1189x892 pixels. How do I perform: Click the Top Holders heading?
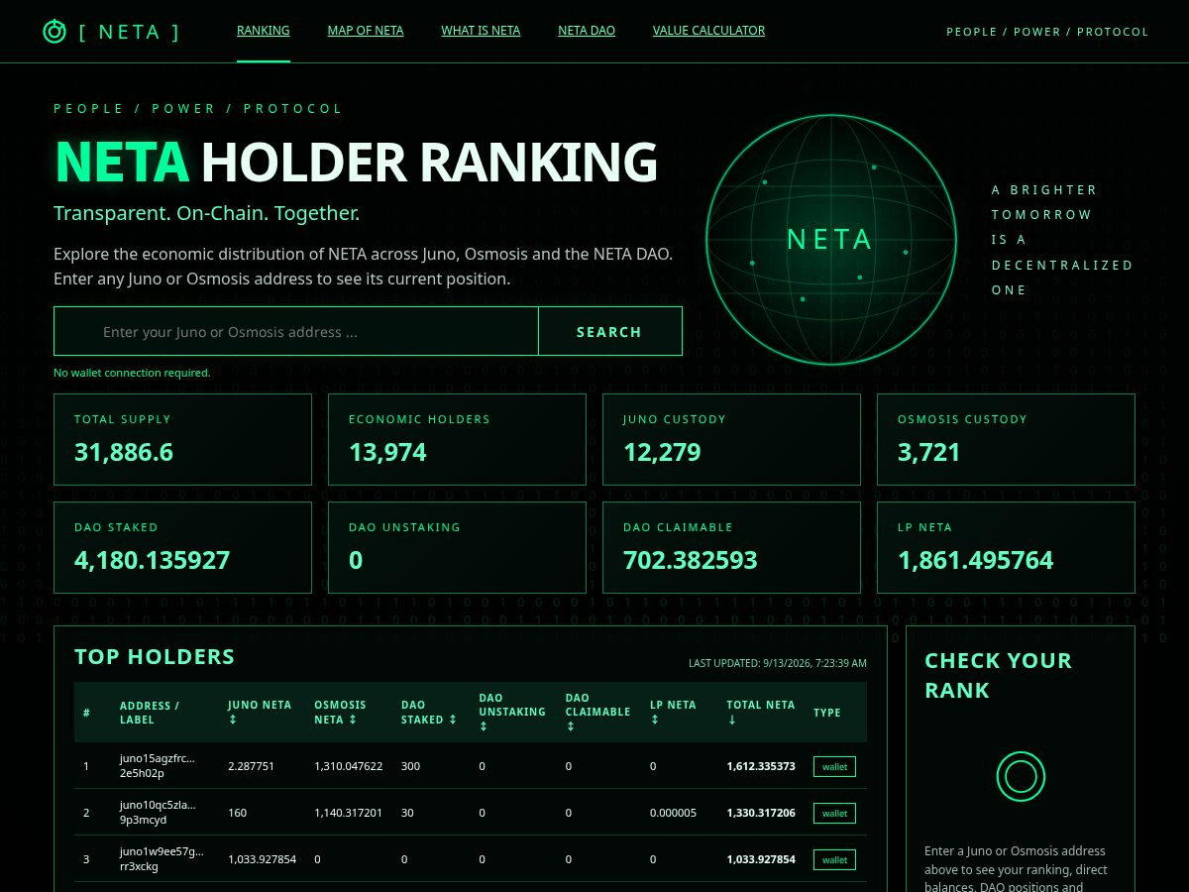click(x=155, y=656)
